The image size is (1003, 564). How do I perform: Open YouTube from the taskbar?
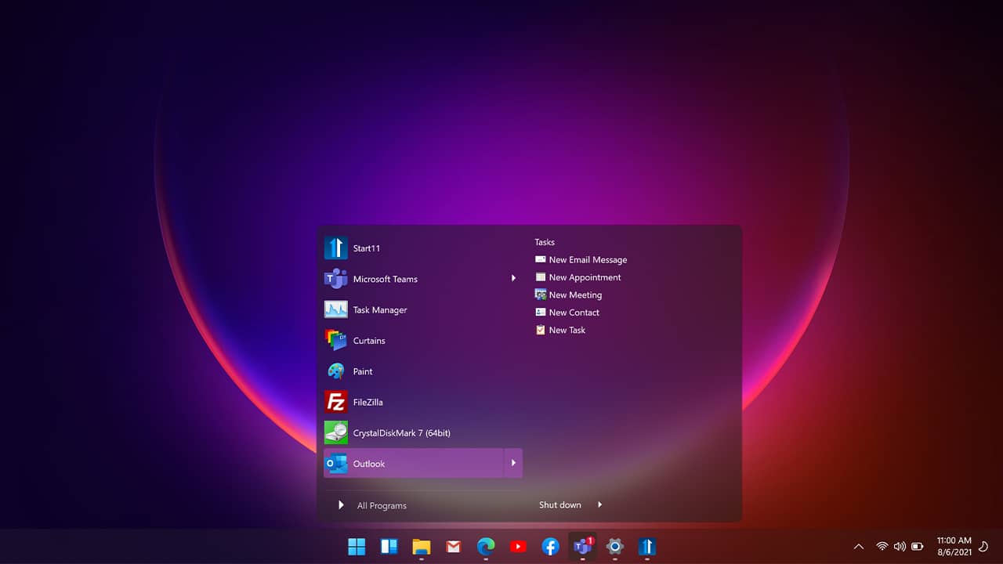coord(518,547)
